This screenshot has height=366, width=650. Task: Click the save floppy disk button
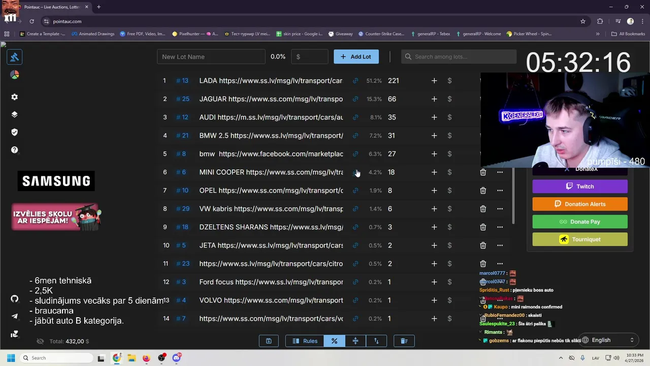[269, 341]
